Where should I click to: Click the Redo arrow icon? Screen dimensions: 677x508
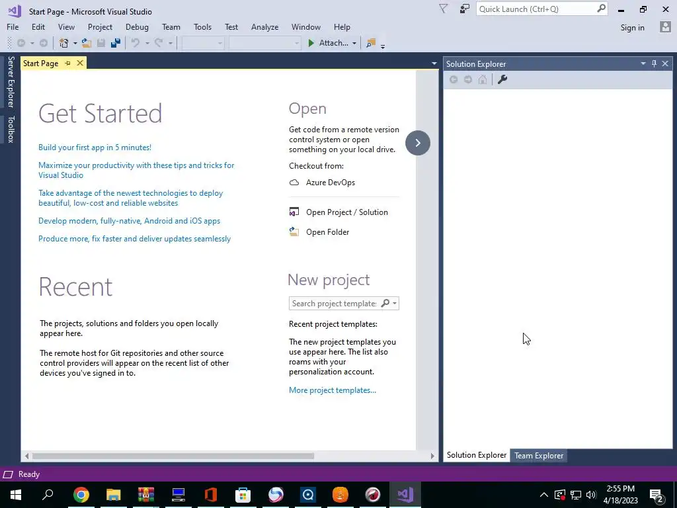[159, 43]
